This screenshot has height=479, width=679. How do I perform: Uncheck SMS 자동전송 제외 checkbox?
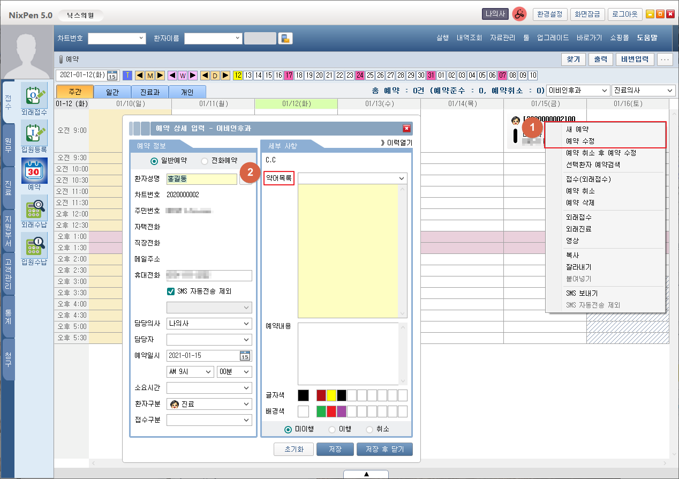coord(171,291)
